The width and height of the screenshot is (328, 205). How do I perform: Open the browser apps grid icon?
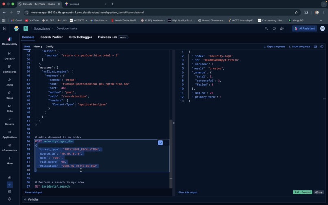[x=4, y=20]
